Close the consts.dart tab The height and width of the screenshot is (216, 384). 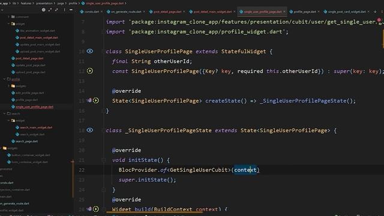[101, 11]
